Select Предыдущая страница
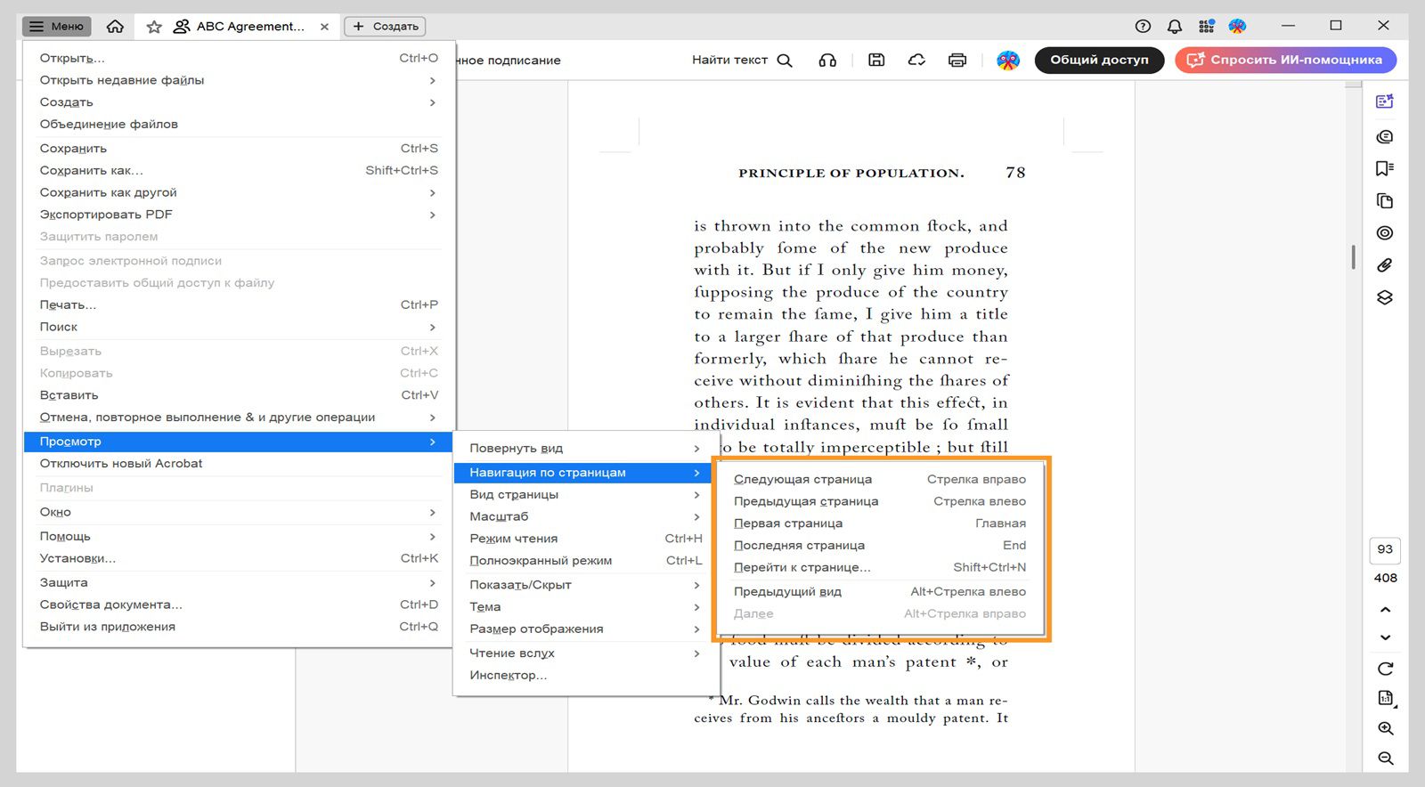This screenshot has height=787, width=1425. (880, 501)
